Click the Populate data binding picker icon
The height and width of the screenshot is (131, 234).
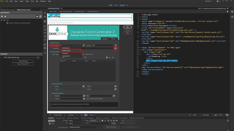tap(116, 48)
